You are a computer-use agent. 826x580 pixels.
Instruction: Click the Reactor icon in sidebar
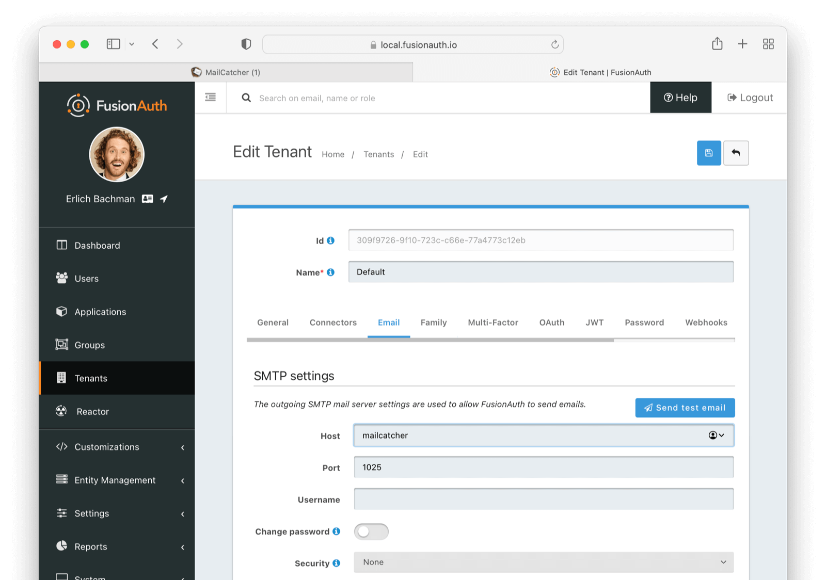point(61,411)
